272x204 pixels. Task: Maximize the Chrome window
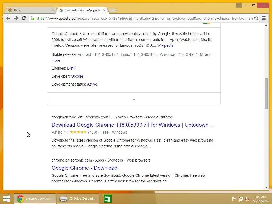pyautogui.click(x=254, y=6)
